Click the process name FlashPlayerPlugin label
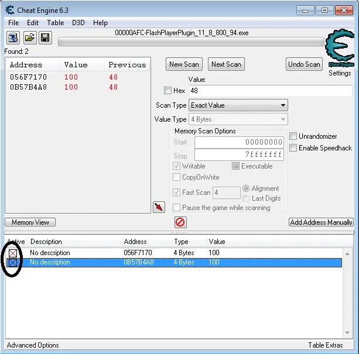Screen dimensions: 359x354 coord(182,33)
